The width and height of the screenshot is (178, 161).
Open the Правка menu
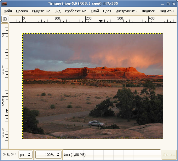point(22,11)
